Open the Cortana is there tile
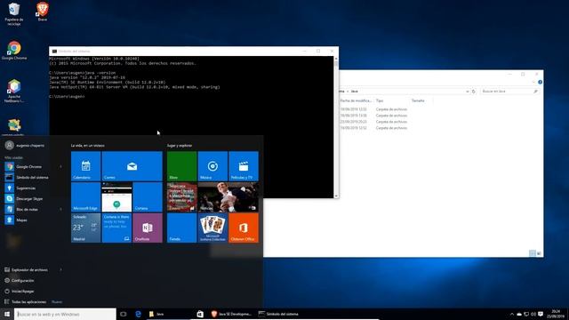 tap(116, 228)
